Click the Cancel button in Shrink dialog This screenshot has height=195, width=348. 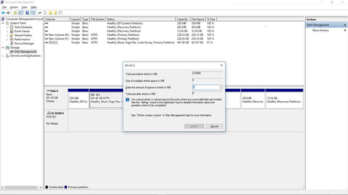214,126
